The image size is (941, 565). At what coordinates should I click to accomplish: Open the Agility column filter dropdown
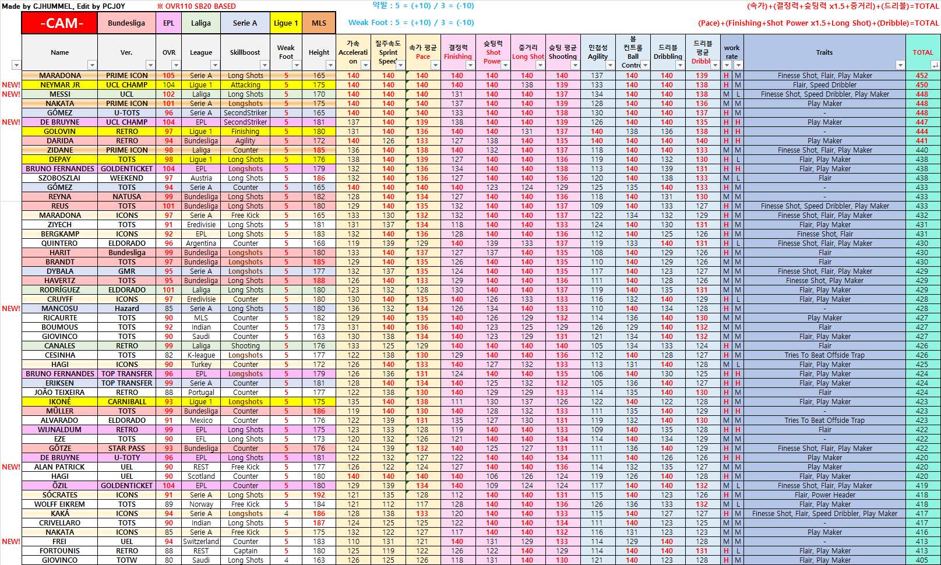610,65
